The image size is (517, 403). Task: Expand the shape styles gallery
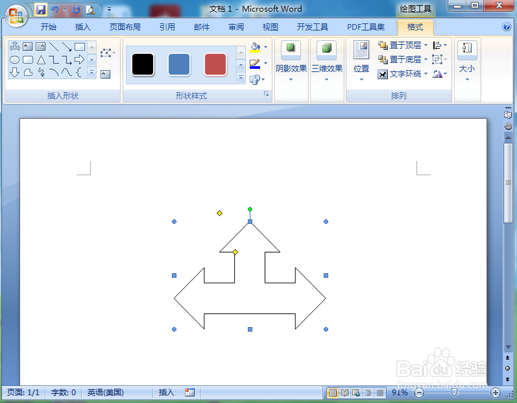[x=241, y=78]
